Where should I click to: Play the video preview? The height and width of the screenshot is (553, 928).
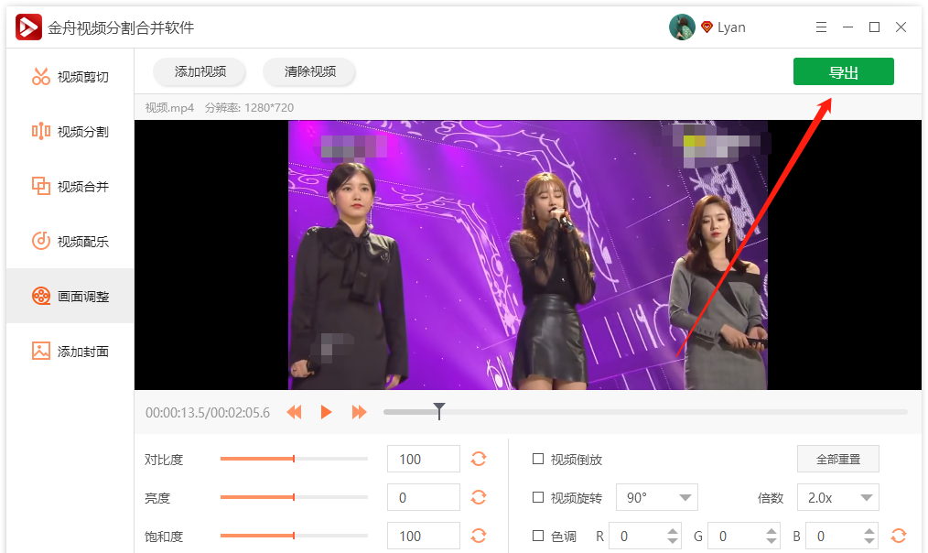tap(326, 412)
